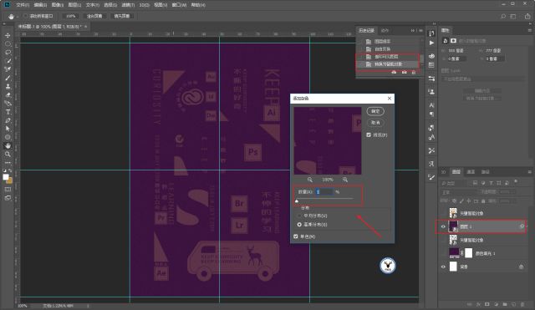Hide the Background layer eye icon

click(443, 267)
